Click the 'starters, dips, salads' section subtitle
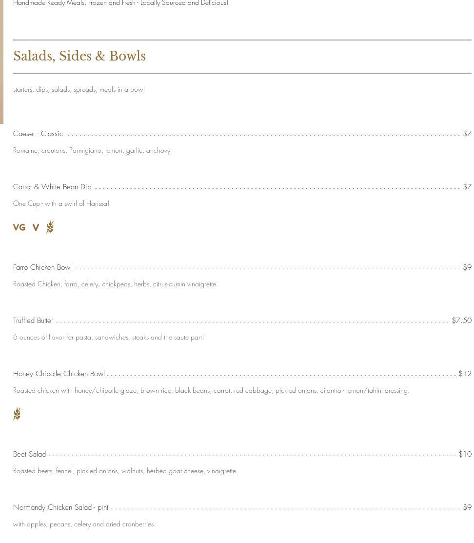 tap(79, 89)
